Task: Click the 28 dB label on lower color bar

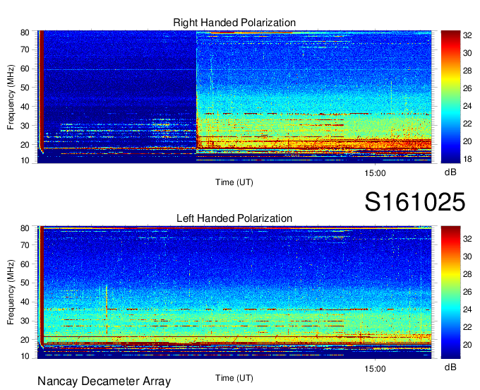Action: point(467,274)
